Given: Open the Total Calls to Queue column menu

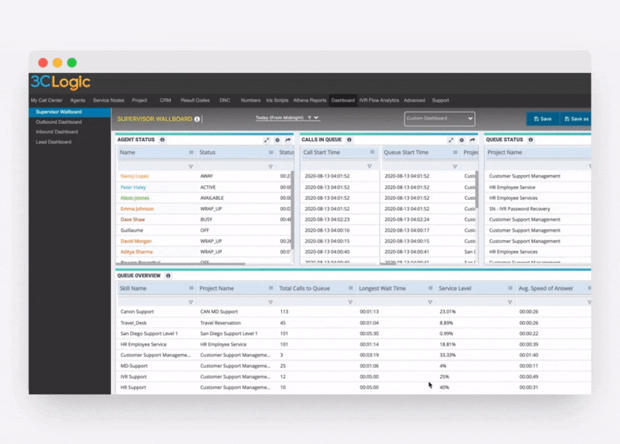Looking at the screenshot, I should (350, 288).
